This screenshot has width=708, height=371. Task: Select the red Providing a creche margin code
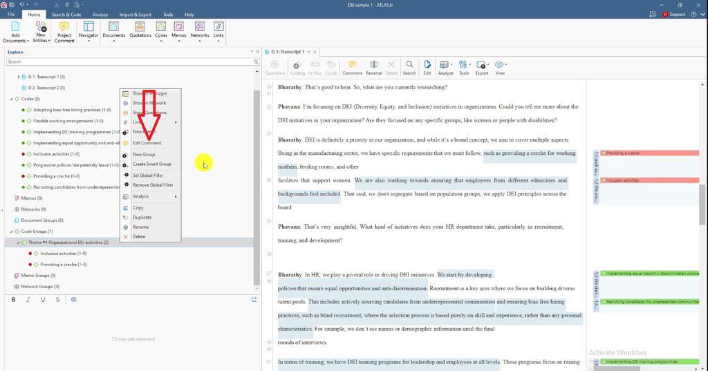coord(650,153)
